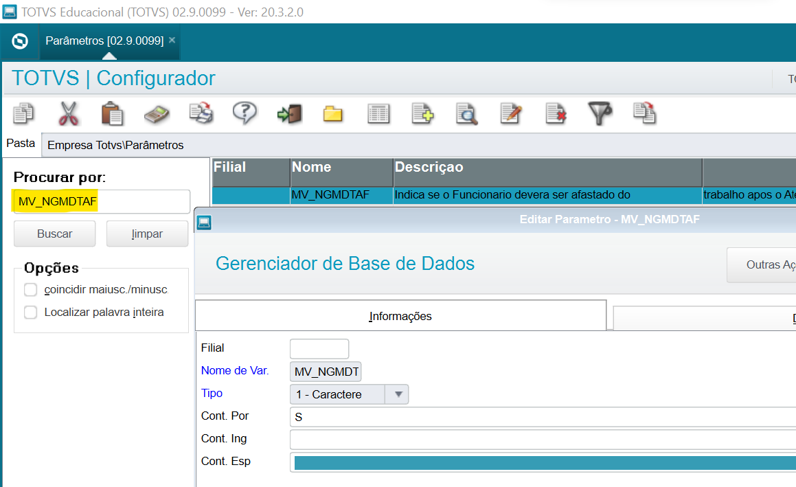Image resolution: width=796 pixels, height=487 pixels.
Task: Click the Buscar button
Action: coord(54,234)
